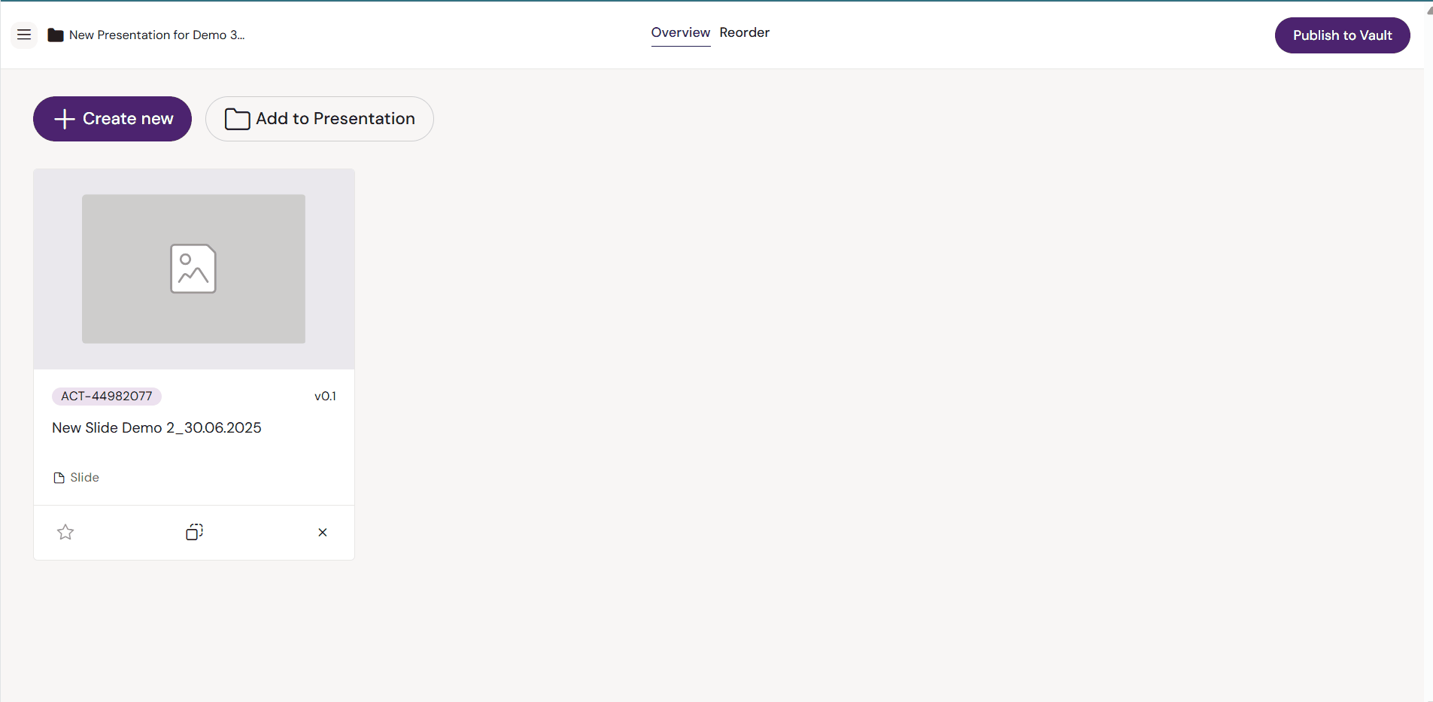Open the hamburger navigation menu
The width and height of the screenshot is (1433, 702).
[24, 35]
